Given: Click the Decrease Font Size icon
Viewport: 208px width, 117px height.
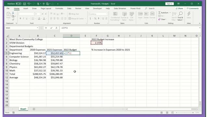Looking at the screenshot, I should [46, 14].
